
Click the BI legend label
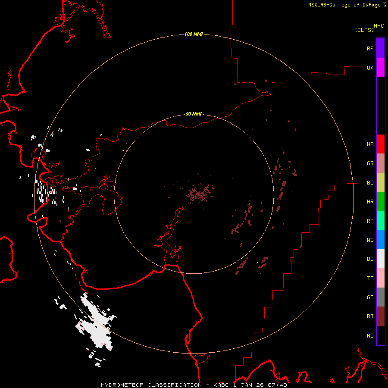[370, 316]
